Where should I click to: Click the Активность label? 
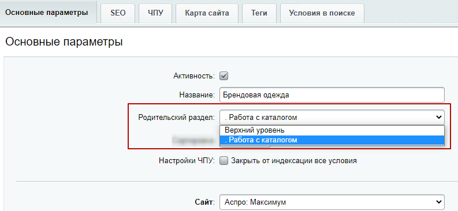pos(194,76)
